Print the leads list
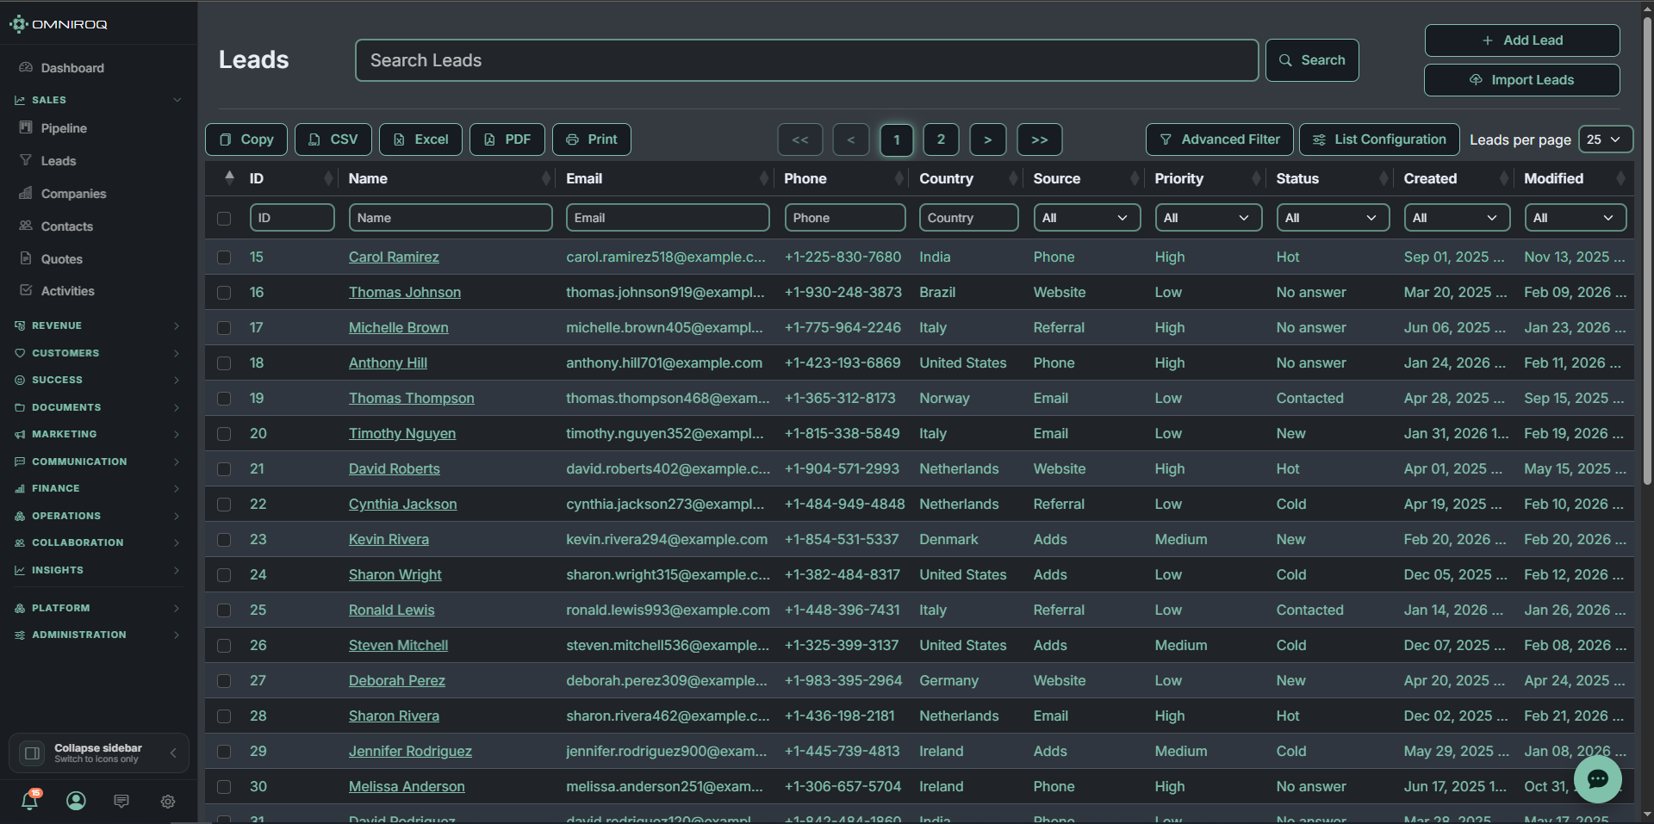Image resolution: width=1654 pixels, height=824 pixels. pyautogui.click(x=592, y=139)
